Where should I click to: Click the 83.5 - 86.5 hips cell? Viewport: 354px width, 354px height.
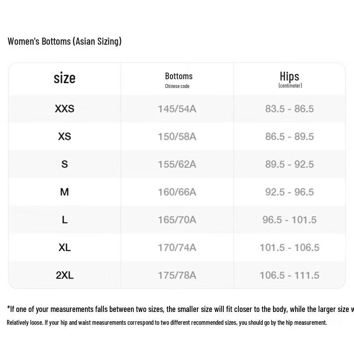pyautogui.click(x=289, y=109)
